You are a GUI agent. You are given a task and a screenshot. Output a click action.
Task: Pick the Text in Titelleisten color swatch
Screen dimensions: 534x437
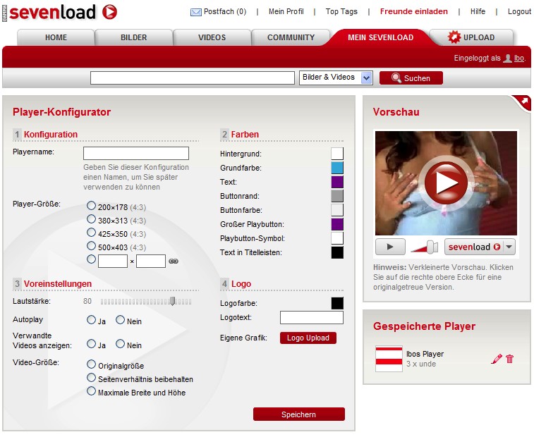click(337, 252)
